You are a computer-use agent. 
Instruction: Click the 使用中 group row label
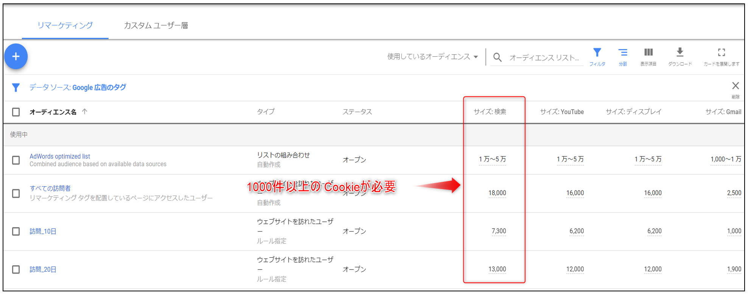(x=19, y=135)
